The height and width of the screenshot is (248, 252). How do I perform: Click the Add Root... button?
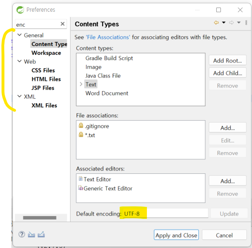(x=228, y=61)
